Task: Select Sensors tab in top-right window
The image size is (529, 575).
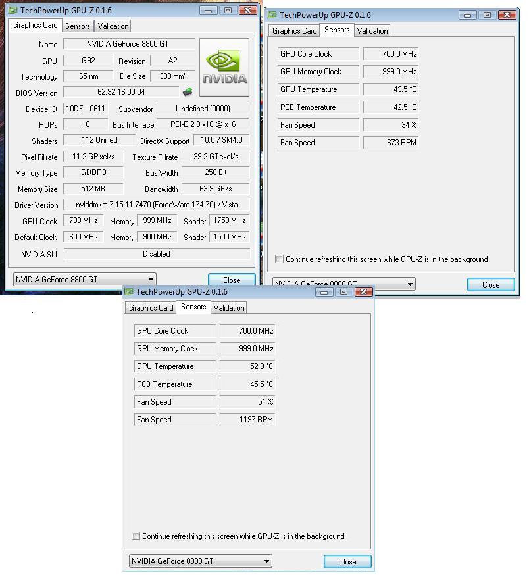Action: (337, 30)
